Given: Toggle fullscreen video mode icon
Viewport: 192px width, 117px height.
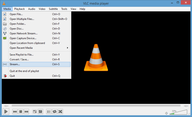Looking at the screenshot, I should 35,111.
